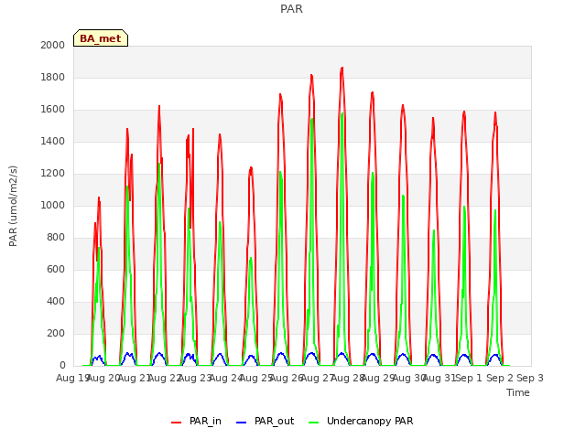The image size is (586, 439).
Task: Select the PAR_in legend label
Action: click(x=205, y=421)
